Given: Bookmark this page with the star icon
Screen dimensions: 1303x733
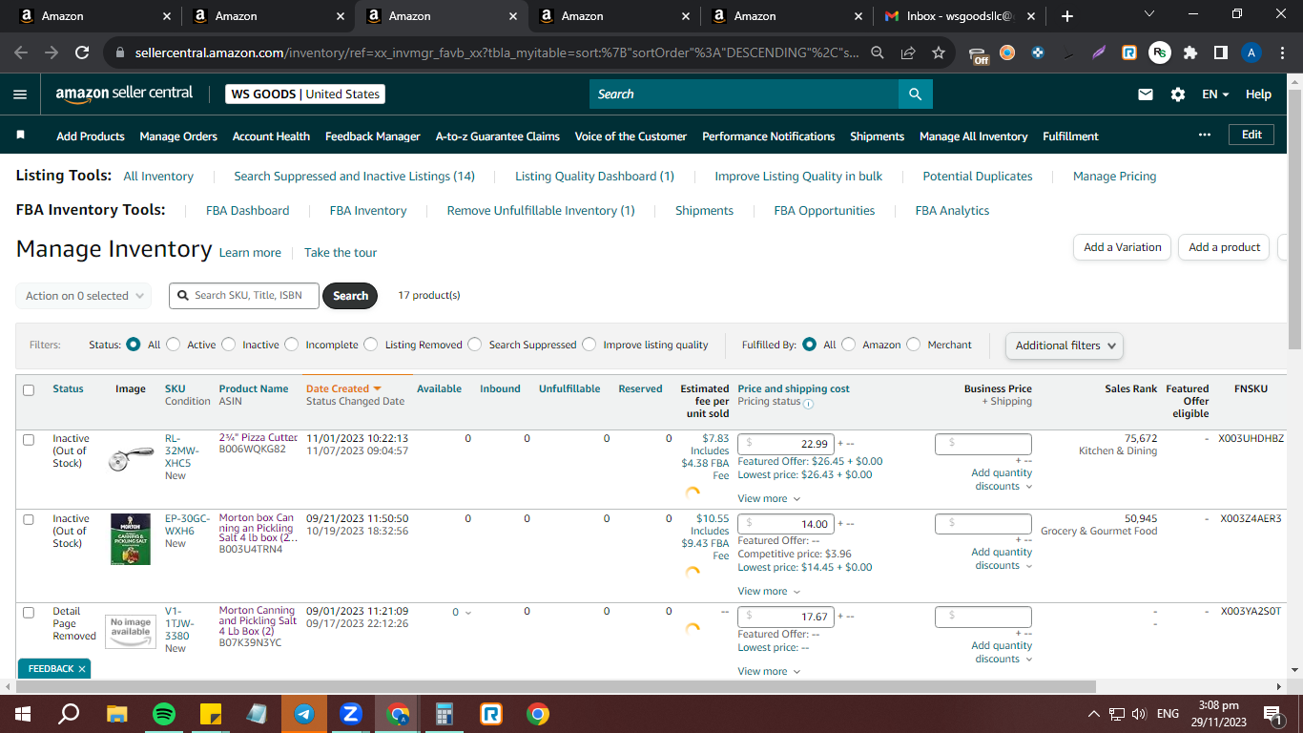Looking at the screenshot, I should [x=939, y=52].
